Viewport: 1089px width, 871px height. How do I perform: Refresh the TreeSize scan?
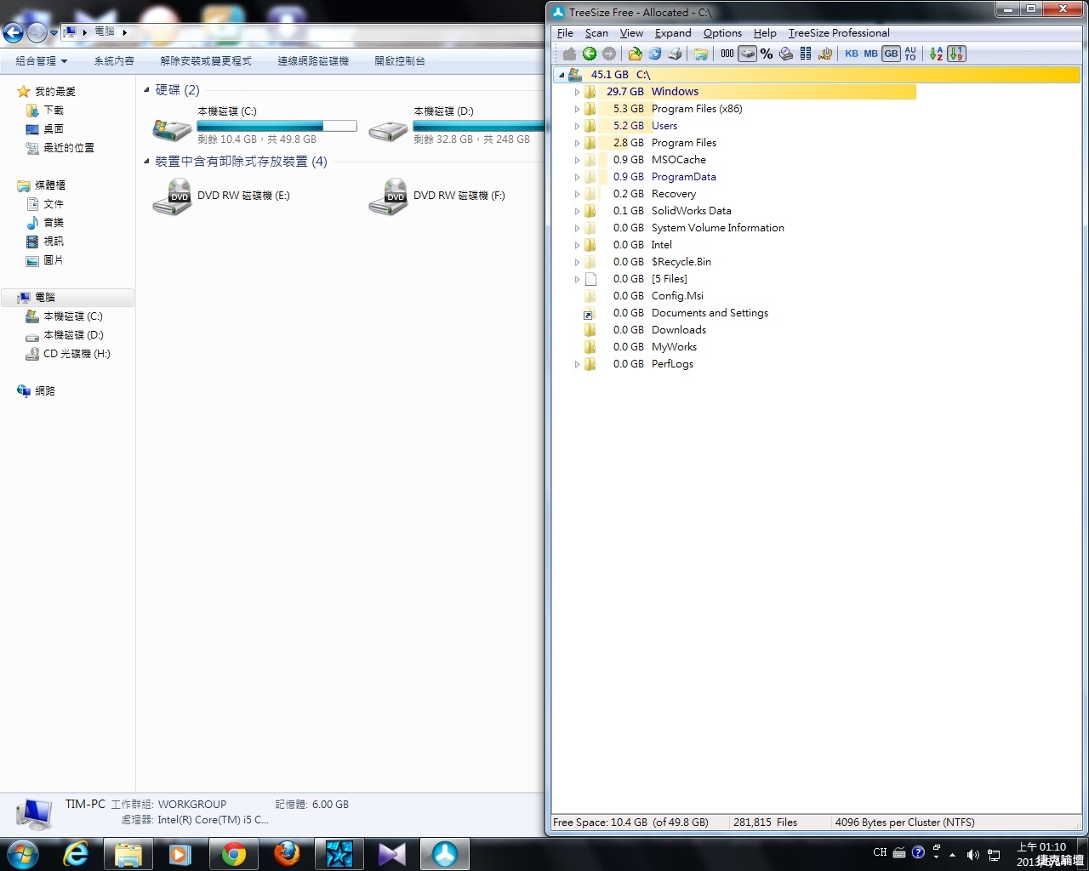(655, 54)
